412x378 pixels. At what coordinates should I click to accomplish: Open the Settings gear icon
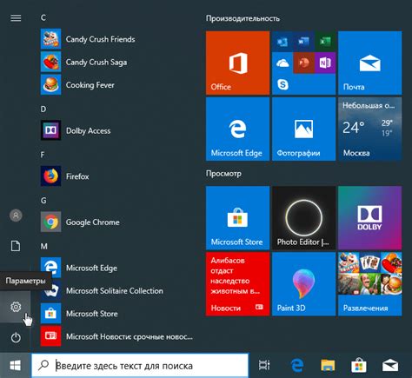[16, 307]
